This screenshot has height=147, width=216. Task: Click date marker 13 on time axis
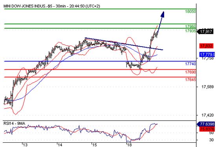coord(25,145)
